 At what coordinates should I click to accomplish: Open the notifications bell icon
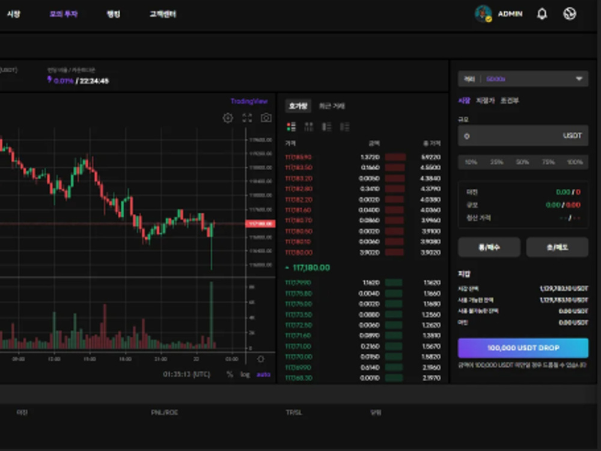[x=542, y=14]
